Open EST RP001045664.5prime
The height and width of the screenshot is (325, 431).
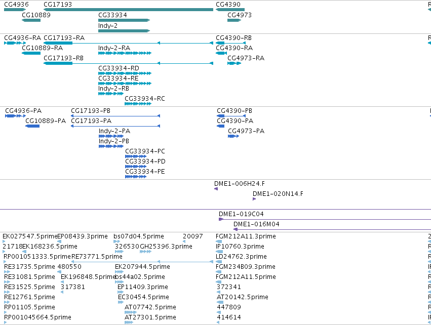tap(37, 317)
